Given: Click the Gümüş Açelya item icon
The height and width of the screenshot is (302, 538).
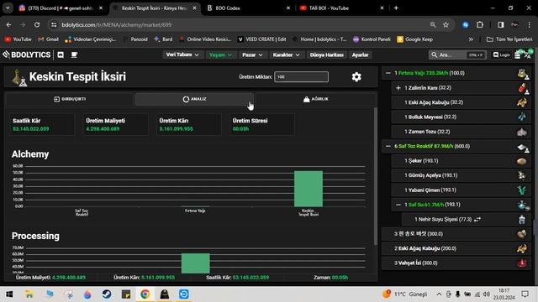Looking at the screenshot, I should pyautogui.click(x=522, y=175).
